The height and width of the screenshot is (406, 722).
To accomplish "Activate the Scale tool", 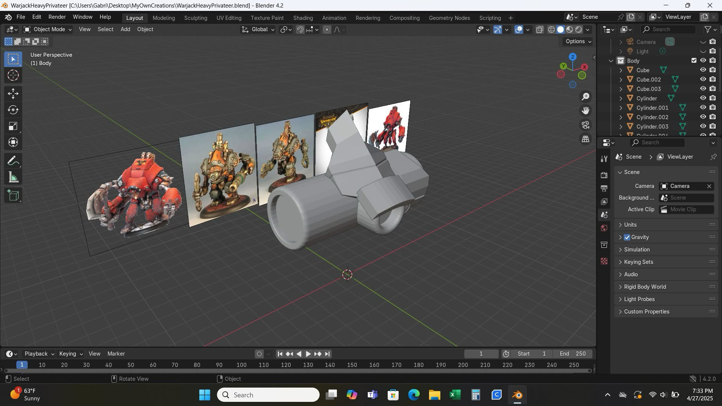I will 13,126.
